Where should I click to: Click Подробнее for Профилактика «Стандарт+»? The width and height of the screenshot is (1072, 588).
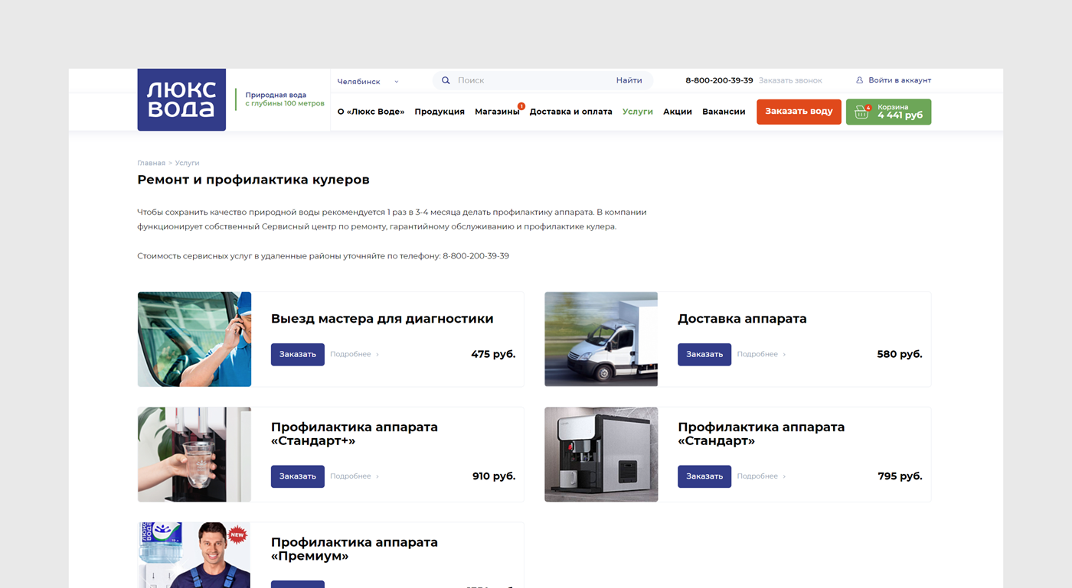click(355, 476)
